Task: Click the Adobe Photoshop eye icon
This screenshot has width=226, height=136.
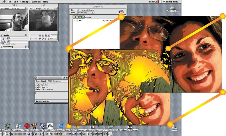Action: click(129, 127)
